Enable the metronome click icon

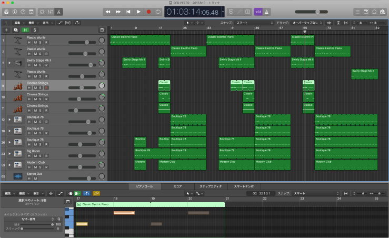tap(267, 12)
